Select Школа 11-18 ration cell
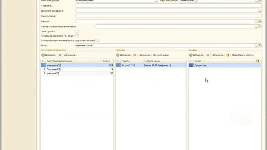The height and width of the screenshot is (150, 267). [132, 65]
